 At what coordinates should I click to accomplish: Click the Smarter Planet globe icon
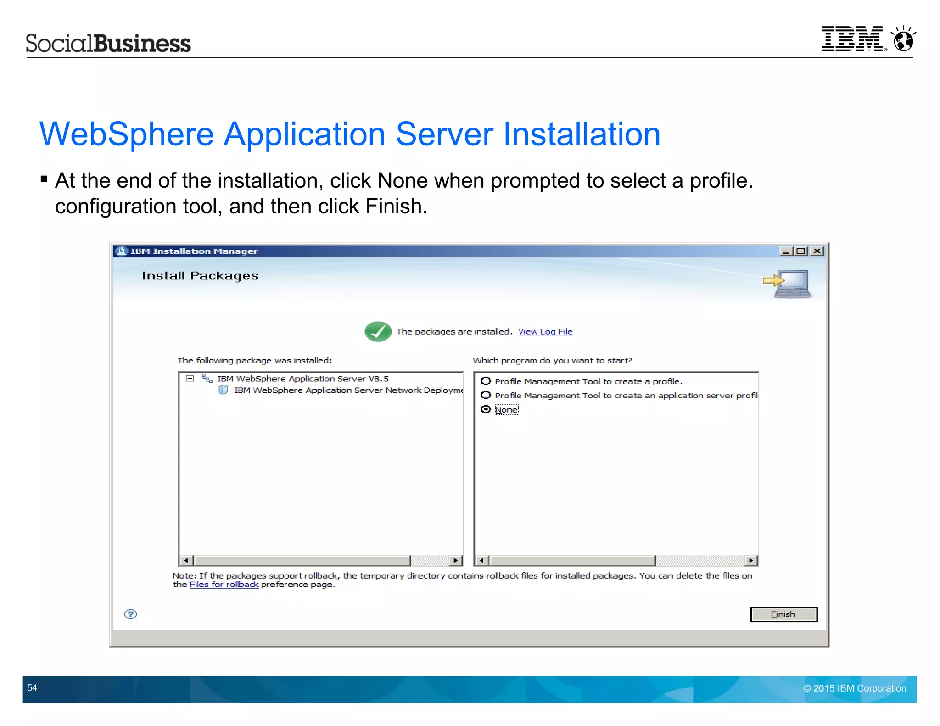(x=903, y=39)
